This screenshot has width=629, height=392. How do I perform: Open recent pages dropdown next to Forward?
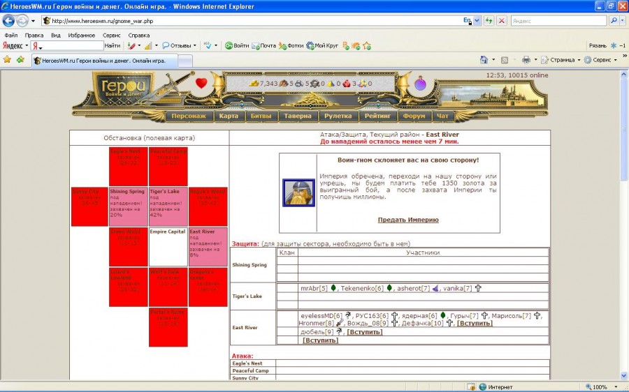33,21
